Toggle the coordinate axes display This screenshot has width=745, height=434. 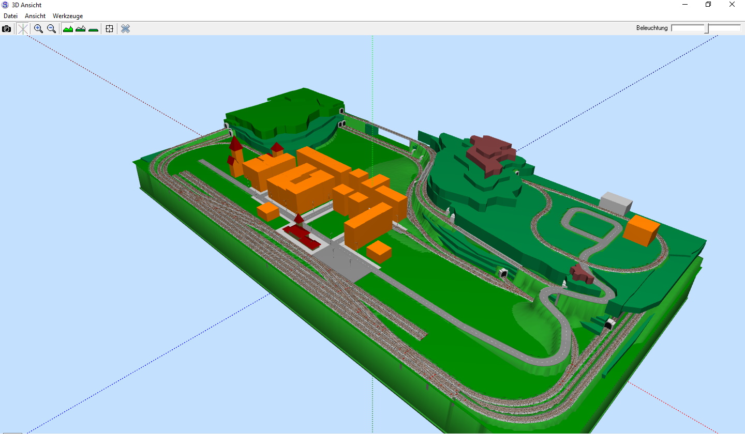click(x=22, y=29)
